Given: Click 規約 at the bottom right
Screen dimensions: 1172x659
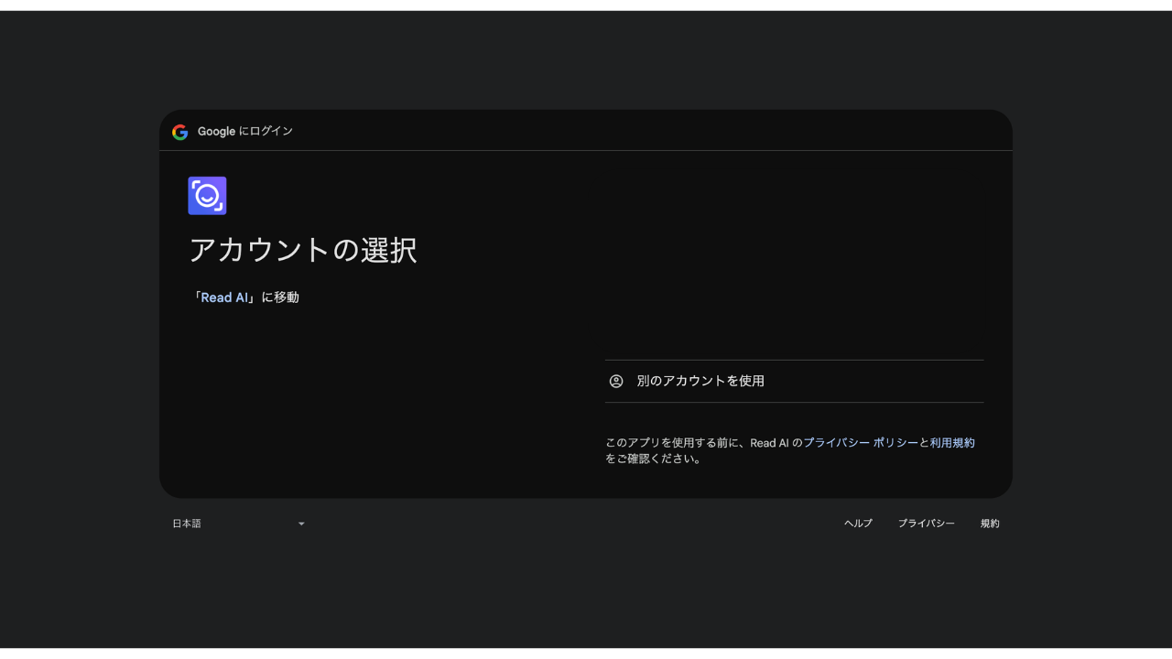Looking at the screenshot, I should pyautogui.click(x=990, y=523).
